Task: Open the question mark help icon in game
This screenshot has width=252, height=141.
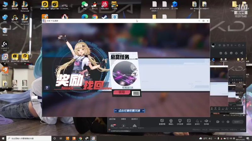Action: [47, 88]
